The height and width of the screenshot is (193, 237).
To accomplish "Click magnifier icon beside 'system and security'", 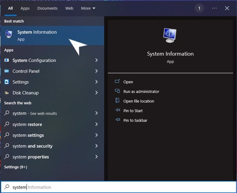I will click(7, 146).
